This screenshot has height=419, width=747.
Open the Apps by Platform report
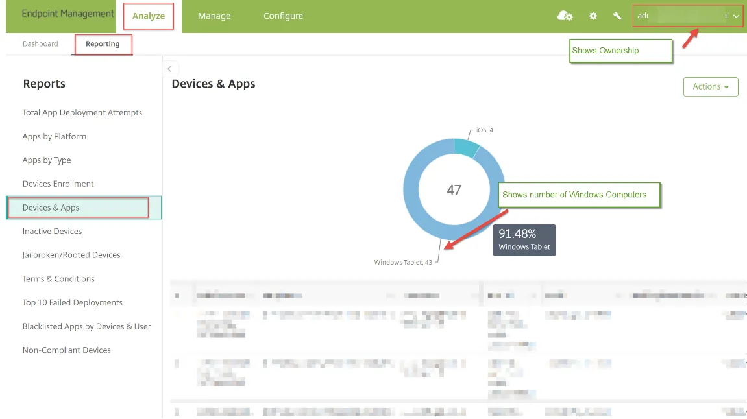[55, 137]
